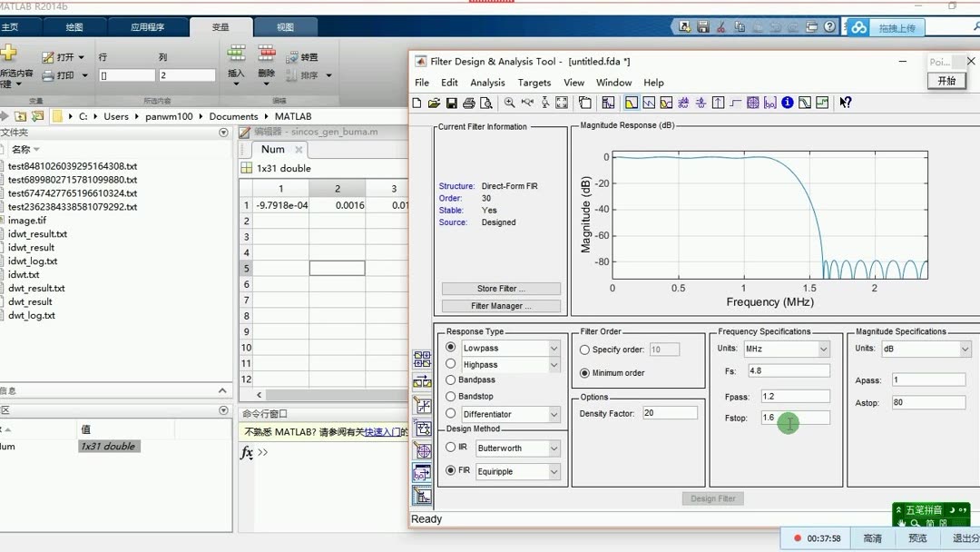Display the Step Response

coord(735,103)
